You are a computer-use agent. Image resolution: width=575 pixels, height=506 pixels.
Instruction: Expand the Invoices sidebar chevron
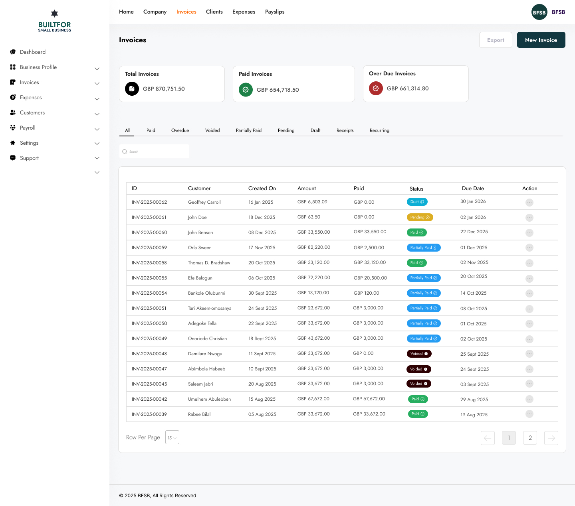(97, 83)
